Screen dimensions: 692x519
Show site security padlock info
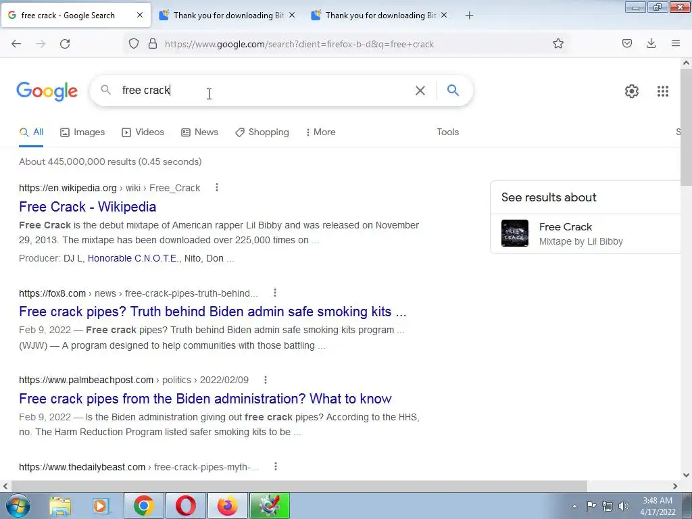pyautogui.click(x=153, y=44)
